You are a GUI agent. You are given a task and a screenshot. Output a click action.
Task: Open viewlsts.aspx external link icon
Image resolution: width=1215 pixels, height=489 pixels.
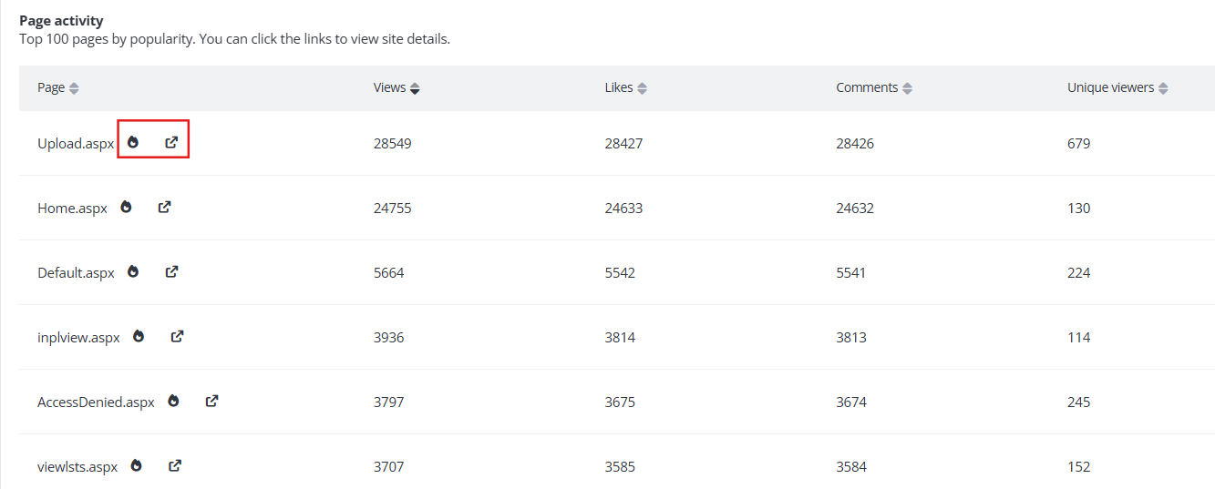pyautogui.click(x=175, y=465)
